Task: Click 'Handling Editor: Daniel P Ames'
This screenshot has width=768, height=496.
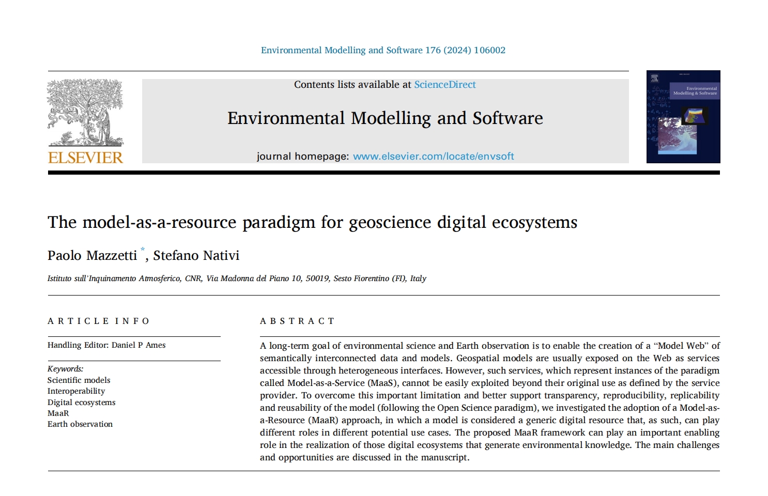Action: [x=106, y=345]
